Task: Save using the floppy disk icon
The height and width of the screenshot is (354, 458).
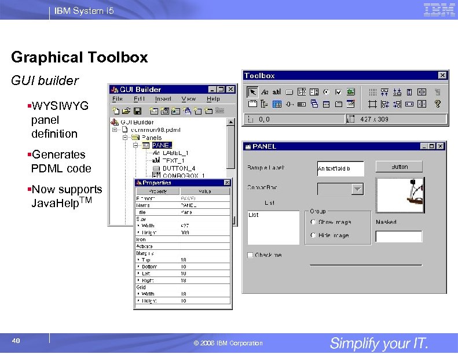Action: click(137, 111)
